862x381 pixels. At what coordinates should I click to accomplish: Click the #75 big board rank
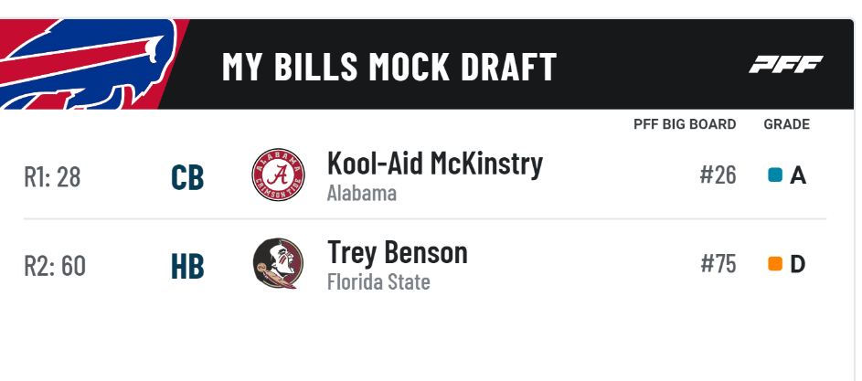pos(718,264)
